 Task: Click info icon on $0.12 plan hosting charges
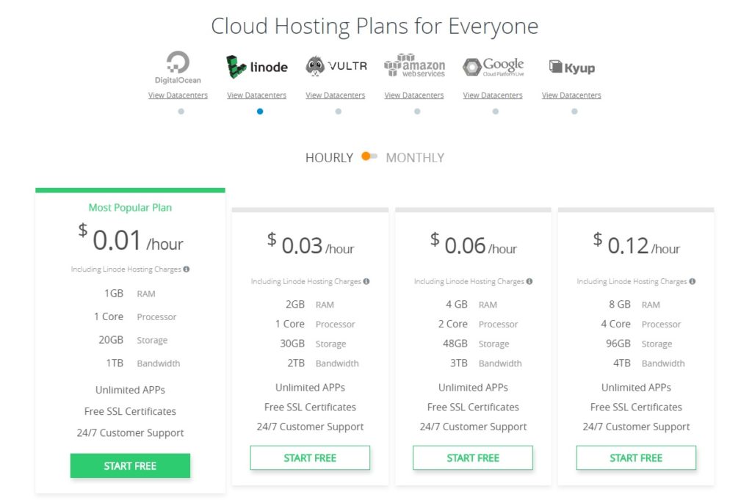click(x=692, y=281)
